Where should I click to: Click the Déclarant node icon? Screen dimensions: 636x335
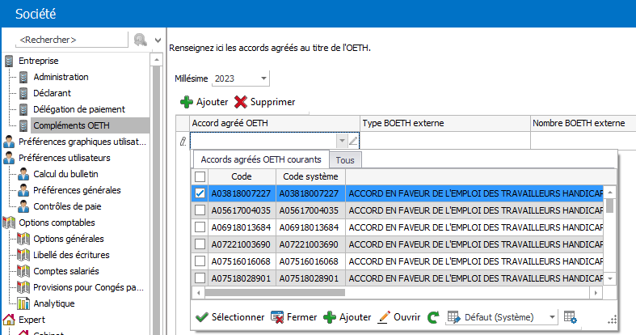(23, 93)
